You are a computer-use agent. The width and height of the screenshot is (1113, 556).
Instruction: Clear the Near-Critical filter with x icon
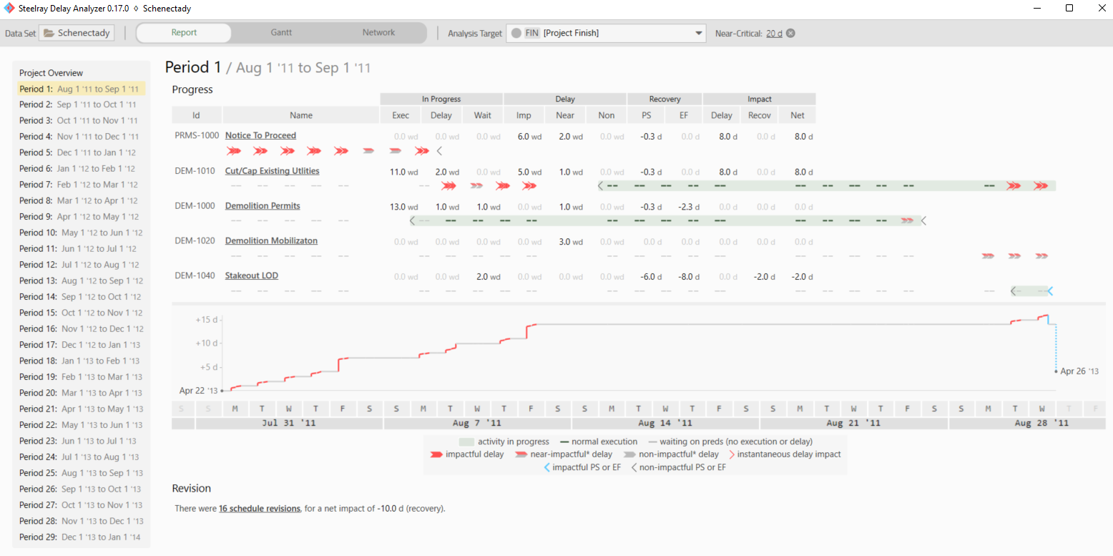click(790, 34)
